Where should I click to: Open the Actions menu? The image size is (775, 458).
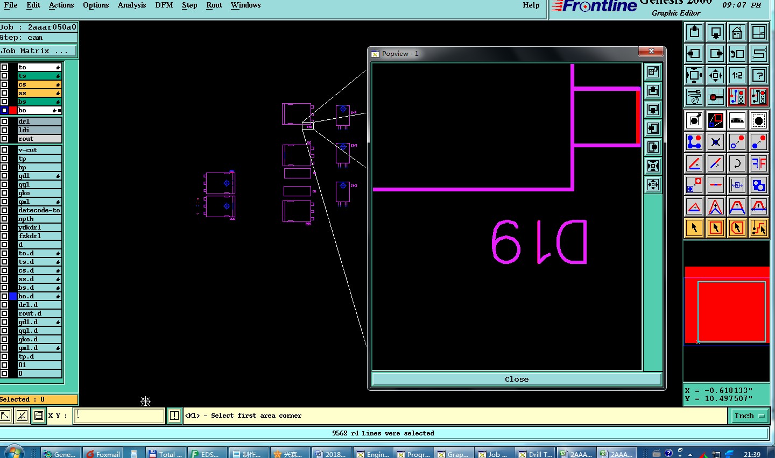61,5
